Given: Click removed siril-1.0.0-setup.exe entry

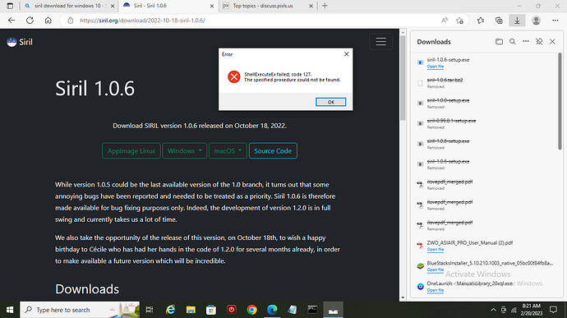Looking at the screenshot, I should 485,103.
